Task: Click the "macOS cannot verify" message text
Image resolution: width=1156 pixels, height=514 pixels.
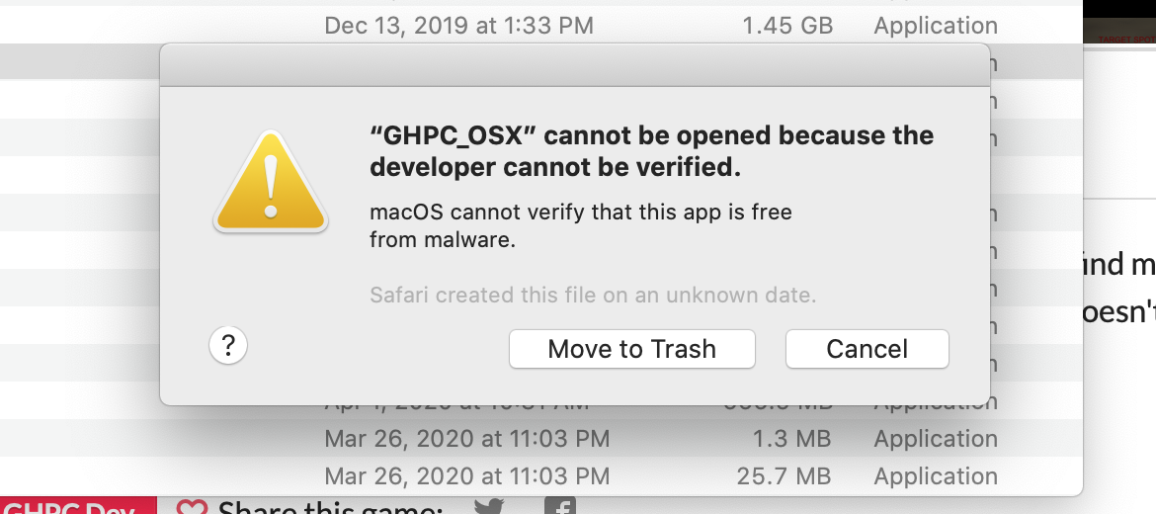Action: click(x=580, y=225)
